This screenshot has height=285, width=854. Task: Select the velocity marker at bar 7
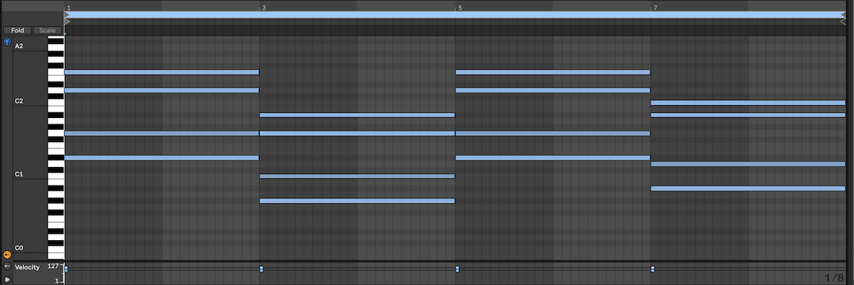(x=653, y=268)
